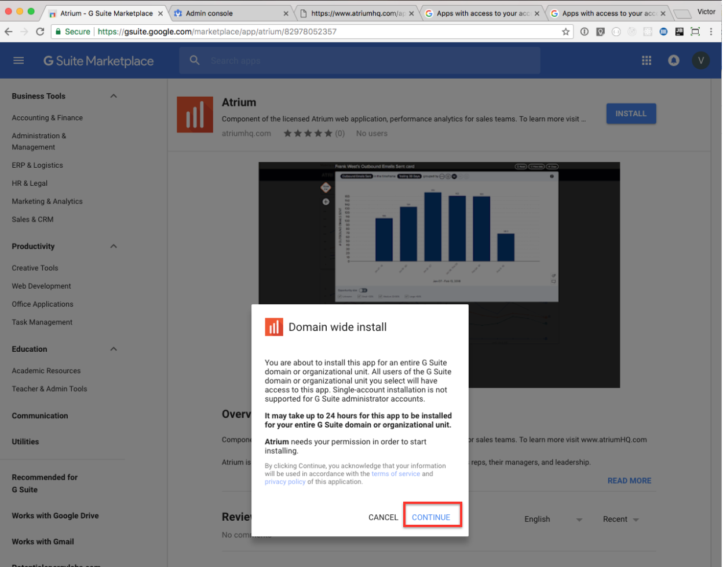Screen dimensions: 723x567
Task: Open the Recent sort dropdown
Action: 620,519
